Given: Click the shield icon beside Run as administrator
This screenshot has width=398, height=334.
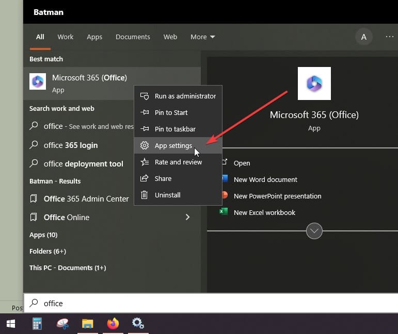Looking at the screenshot, I should pyautogui.click(x=145, y=96).
